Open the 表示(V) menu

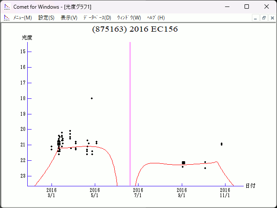pos(69,18)
